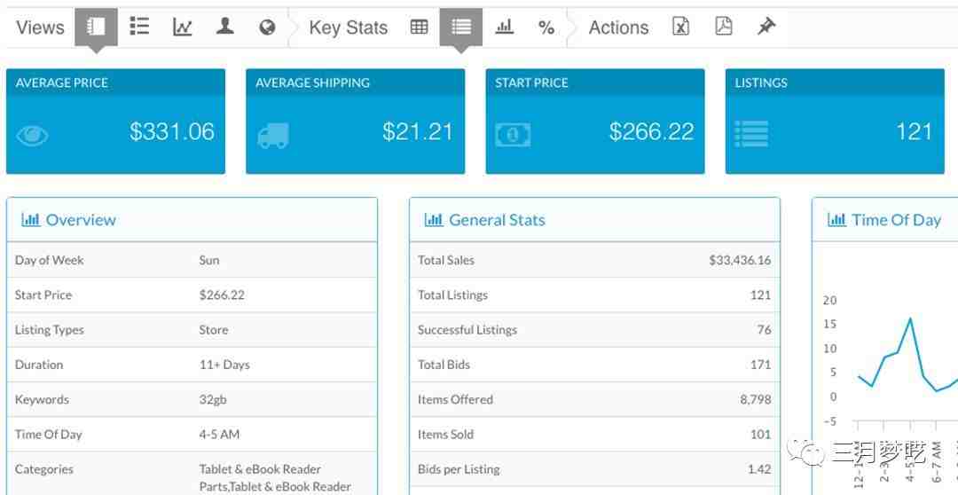Screen dimensions: 958x495
Task: Click the eye icon in Average Price card
Action: point(32,135)
